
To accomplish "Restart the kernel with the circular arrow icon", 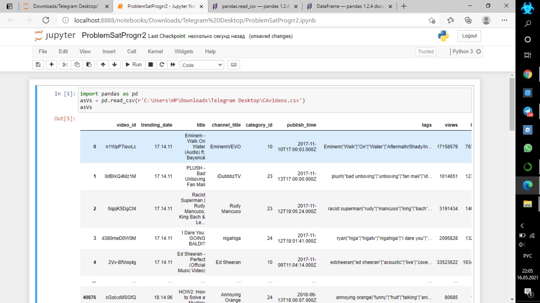I will coord(162,65).
